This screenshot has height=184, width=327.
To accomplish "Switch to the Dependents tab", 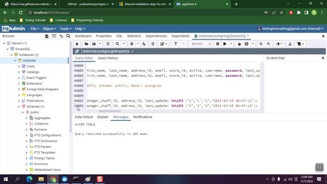I will coord(180,36).
